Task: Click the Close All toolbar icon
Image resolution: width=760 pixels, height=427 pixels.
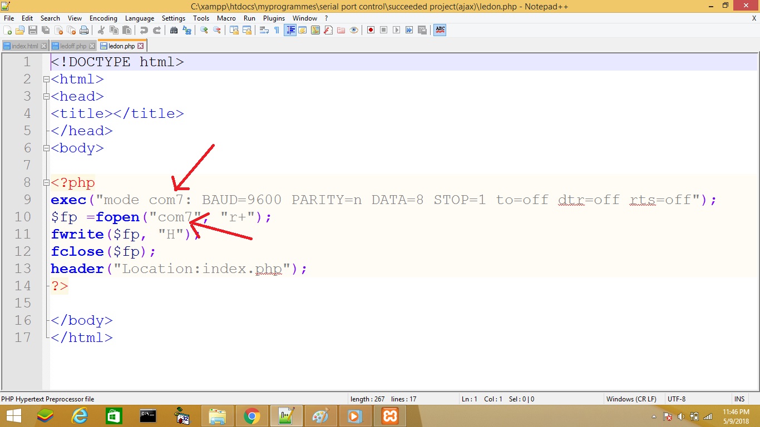Action: [71, 30]
